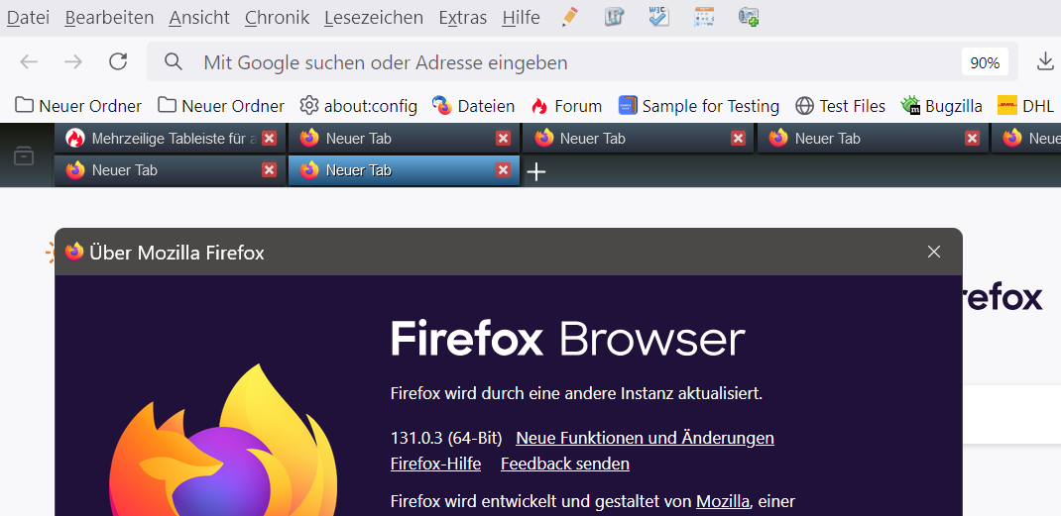Open the about:config bookmark
The image size is (1061, 516).
359,106
